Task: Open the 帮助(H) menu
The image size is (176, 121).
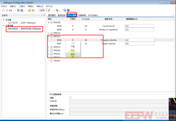Action: click(40, 6)
